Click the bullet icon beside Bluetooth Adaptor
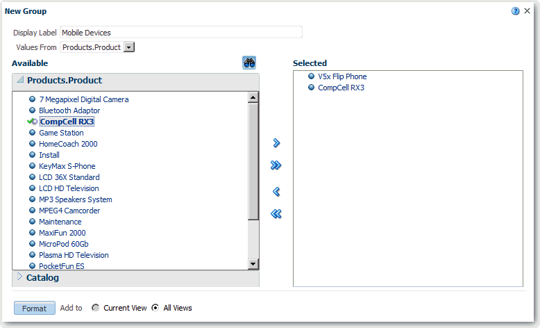Image resolution: width=540 pixels, height=328 pixels. 33,110
